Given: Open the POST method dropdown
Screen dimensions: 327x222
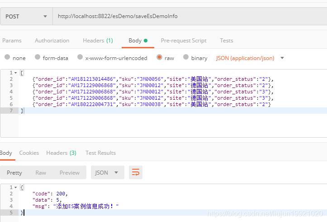Looking at the screenshot, I should click(26, 16).
